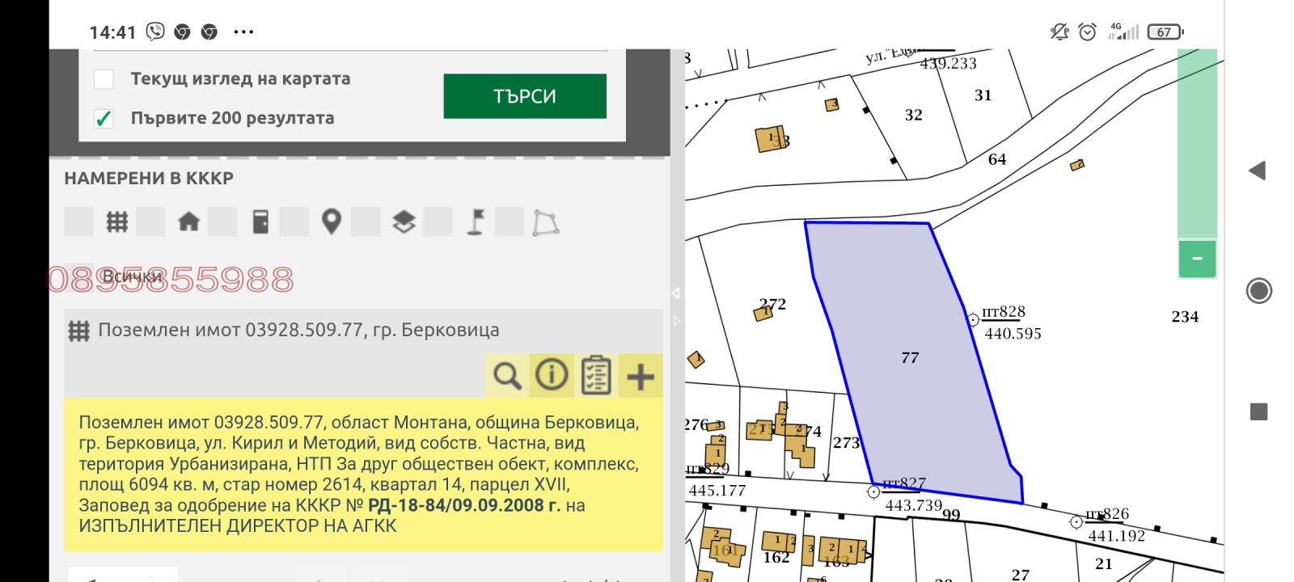Image resolution: width=1294 pixels, height=582 pixels.
Task: Add the parcel using plus icon
Action: 641,377
